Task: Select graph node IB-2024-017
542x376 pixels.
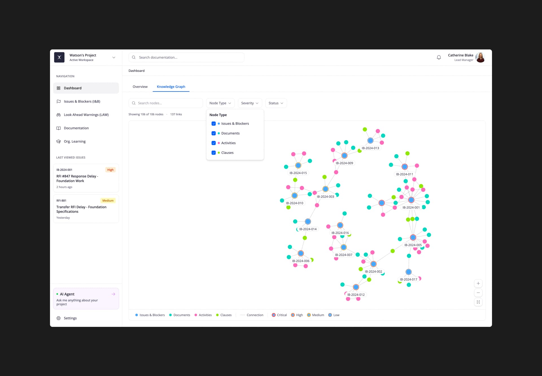Action: (408, 272)
